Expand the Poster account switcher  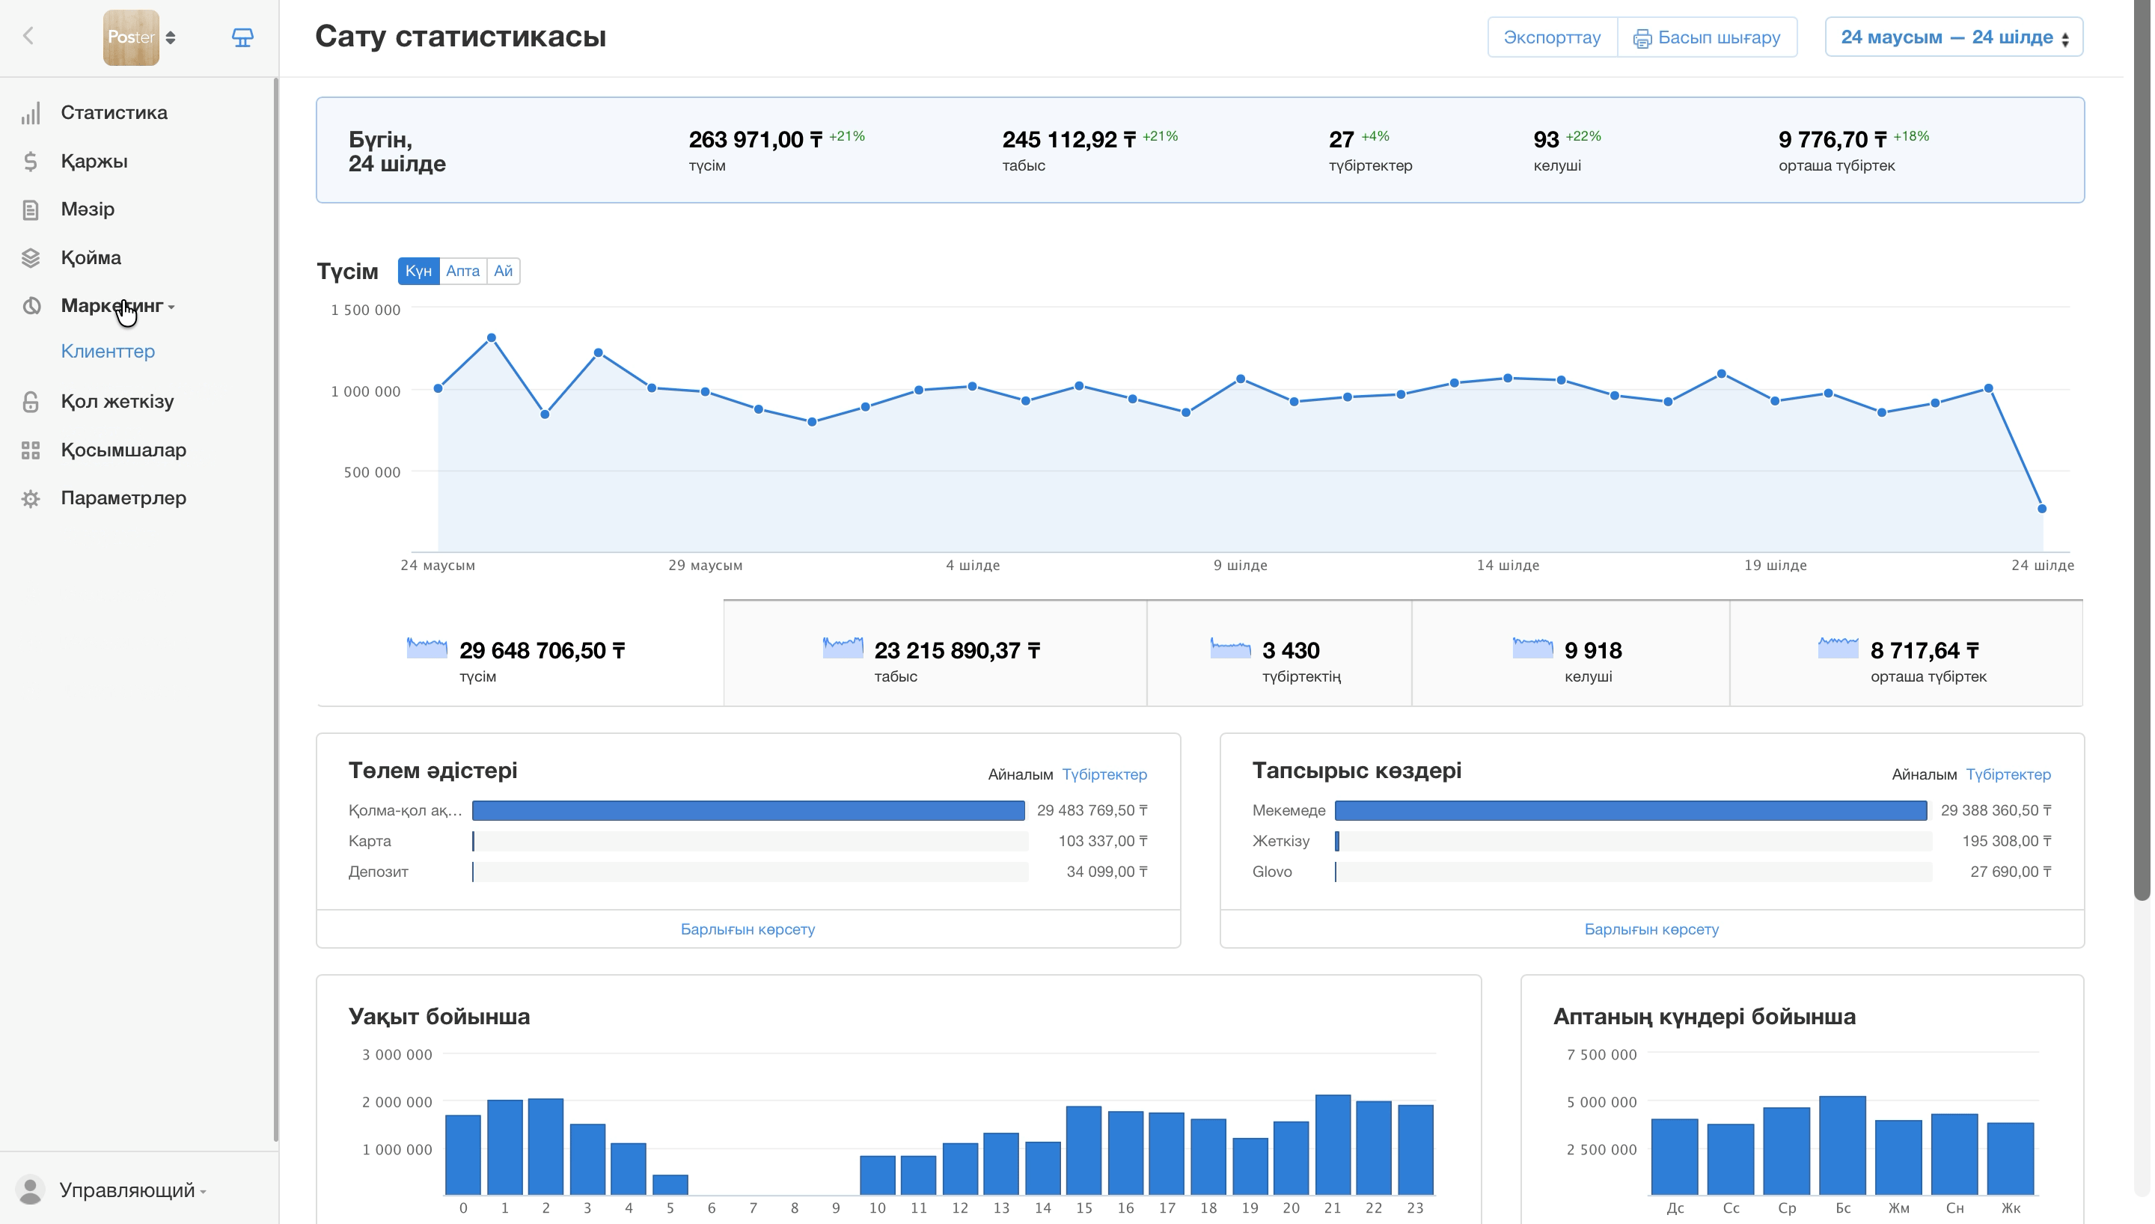(139, 37)
